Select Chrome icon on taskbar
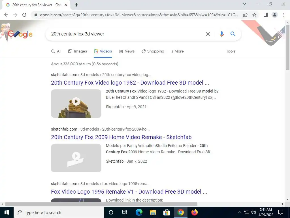This screenshot has height=218, width=290. coord(180,212)
